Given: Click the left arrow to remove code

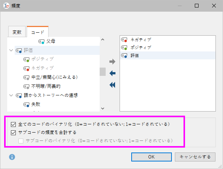Looking at the screenshot, I should pyautogui.click(x=112, y=73).
